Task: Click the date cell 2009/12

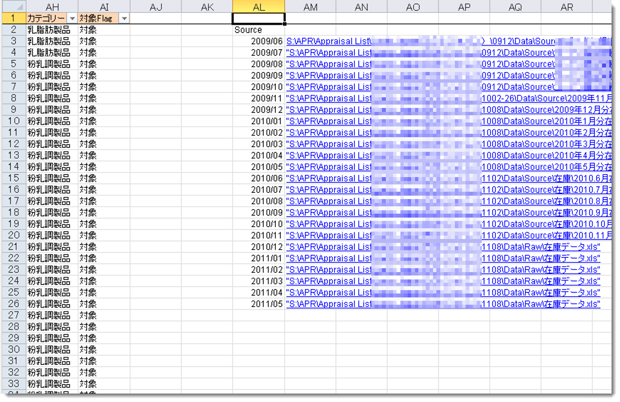Action: click(x=258, y=110)
